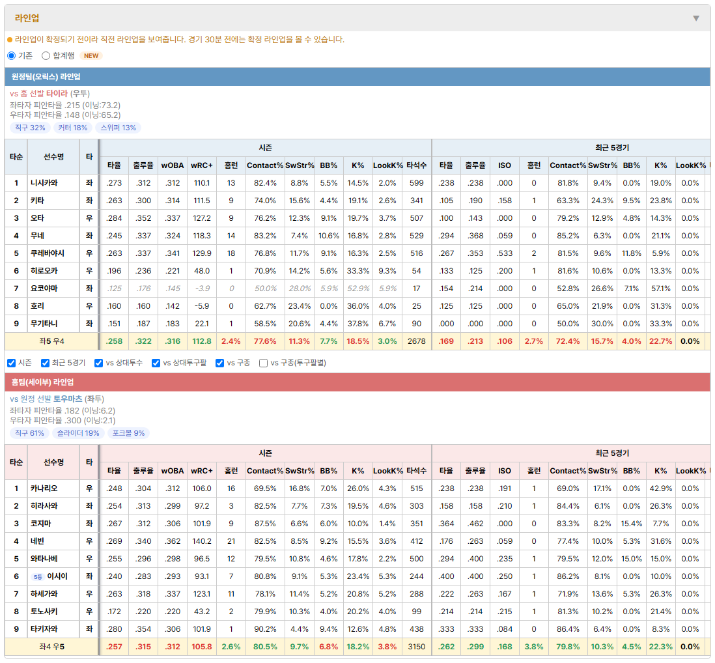Click the 커터 18% pitch tag
Viewport: 715px width, 663px height.
tap(73, 128)
